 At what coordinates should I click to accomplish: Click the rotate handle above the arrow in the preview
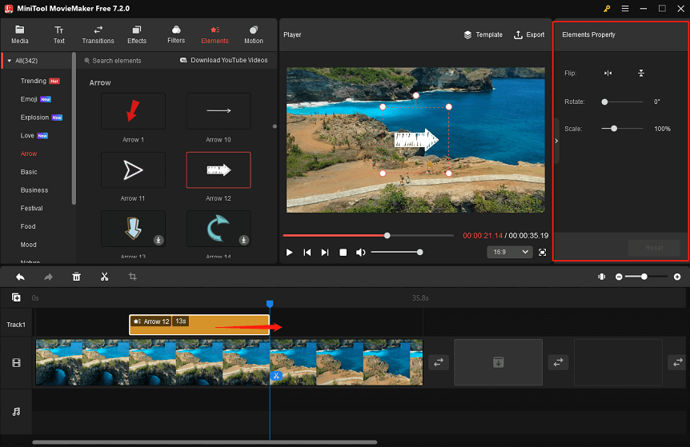(416, 95)
